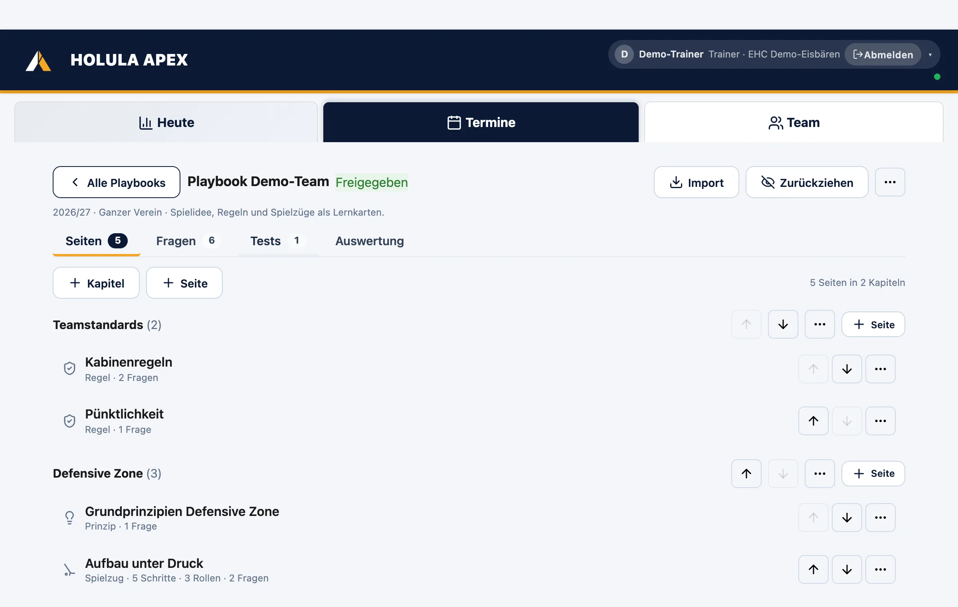Open the Kabinenregeln page entry

click(129, 369)
